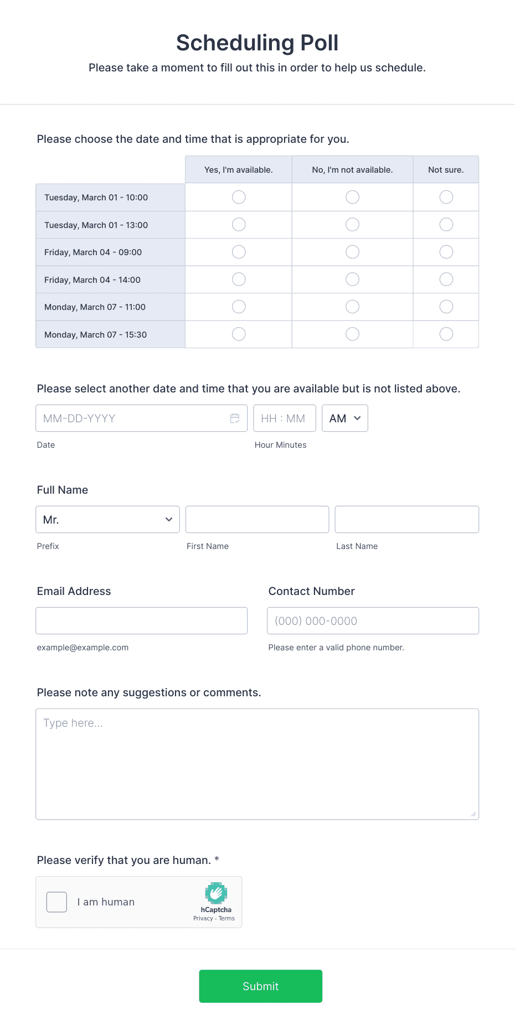The image size is (515, 1030).
Task: Open the hCaptcha Privacy link
Action: point(203,919)
